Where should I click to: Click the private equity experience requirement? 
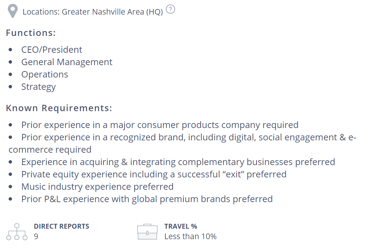click(154, 174)
